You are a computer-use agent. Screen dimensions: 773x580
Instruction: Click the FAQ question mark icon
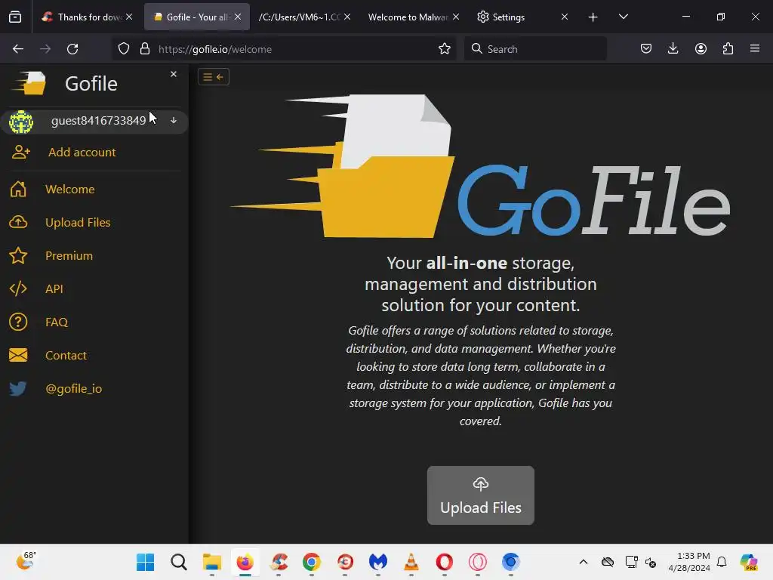(x=18, y=322)
